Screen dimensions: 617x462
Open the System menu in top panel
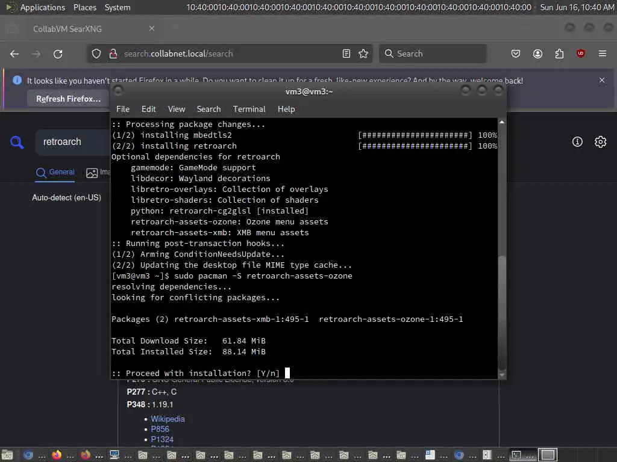click(x=117, y=7)
